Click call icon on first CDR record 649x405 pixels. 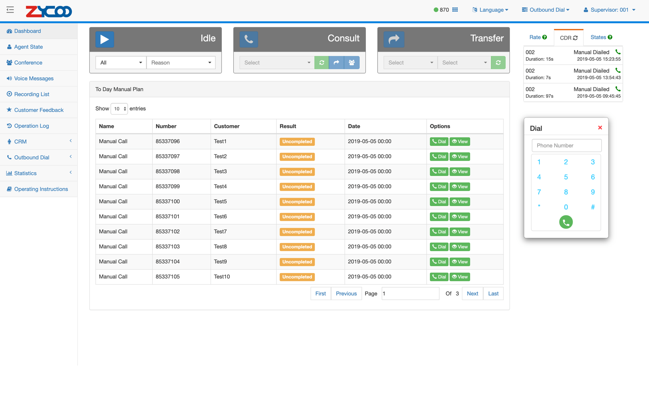618,52
